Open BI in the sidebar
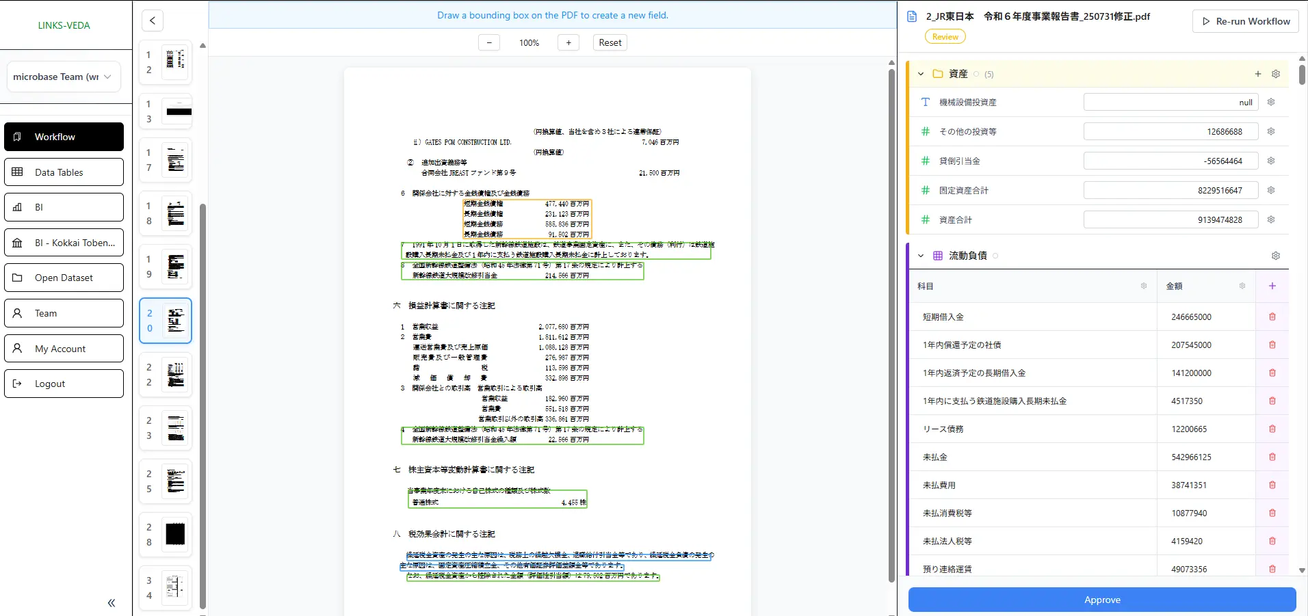The height and width of the screenshot is (616, 1308). pyautogui.click(x=64, y=207)
